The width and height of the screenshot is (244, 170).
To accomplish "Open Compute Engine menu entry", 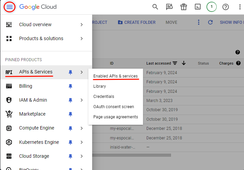I will pyautogui.click(x=37, y=128).
